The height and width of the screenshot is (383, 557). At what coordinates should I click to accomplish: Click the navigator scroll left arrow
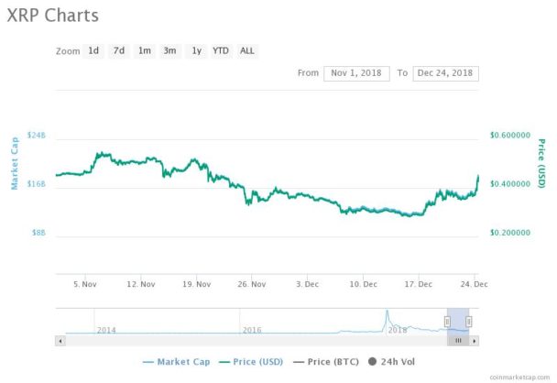point(60,341)
